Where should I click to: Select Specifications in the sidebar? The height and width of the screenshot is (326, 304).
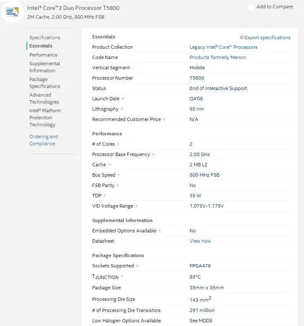[45, 38]
